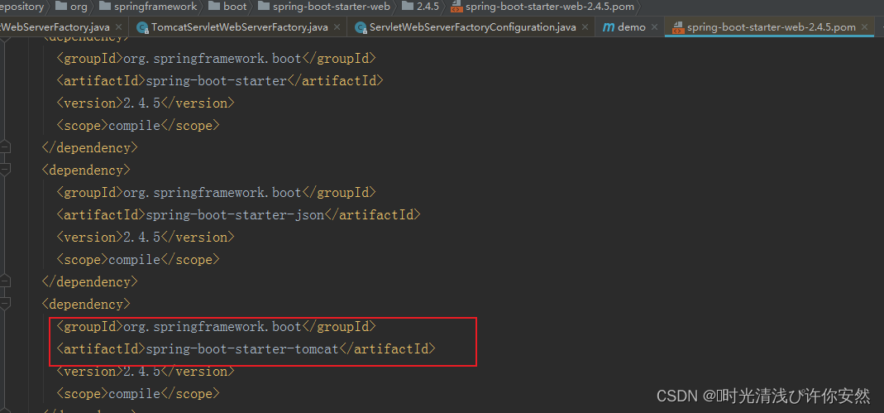Screen dimensions: 884x413
Task: Click fold end marker after spring-boot-starter-json dependency
Action: click(x=4, y=281)
